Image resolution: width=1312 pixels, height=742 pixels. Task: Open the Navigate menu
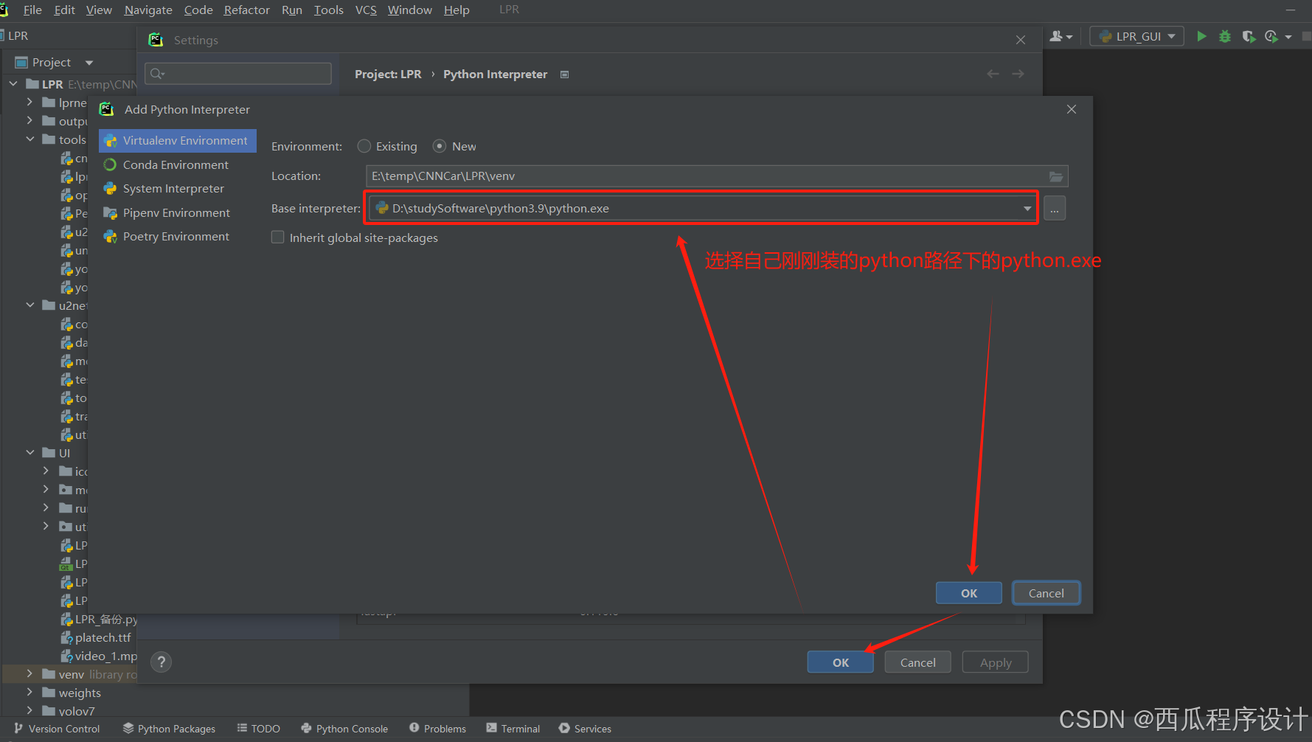pos(148,10)
